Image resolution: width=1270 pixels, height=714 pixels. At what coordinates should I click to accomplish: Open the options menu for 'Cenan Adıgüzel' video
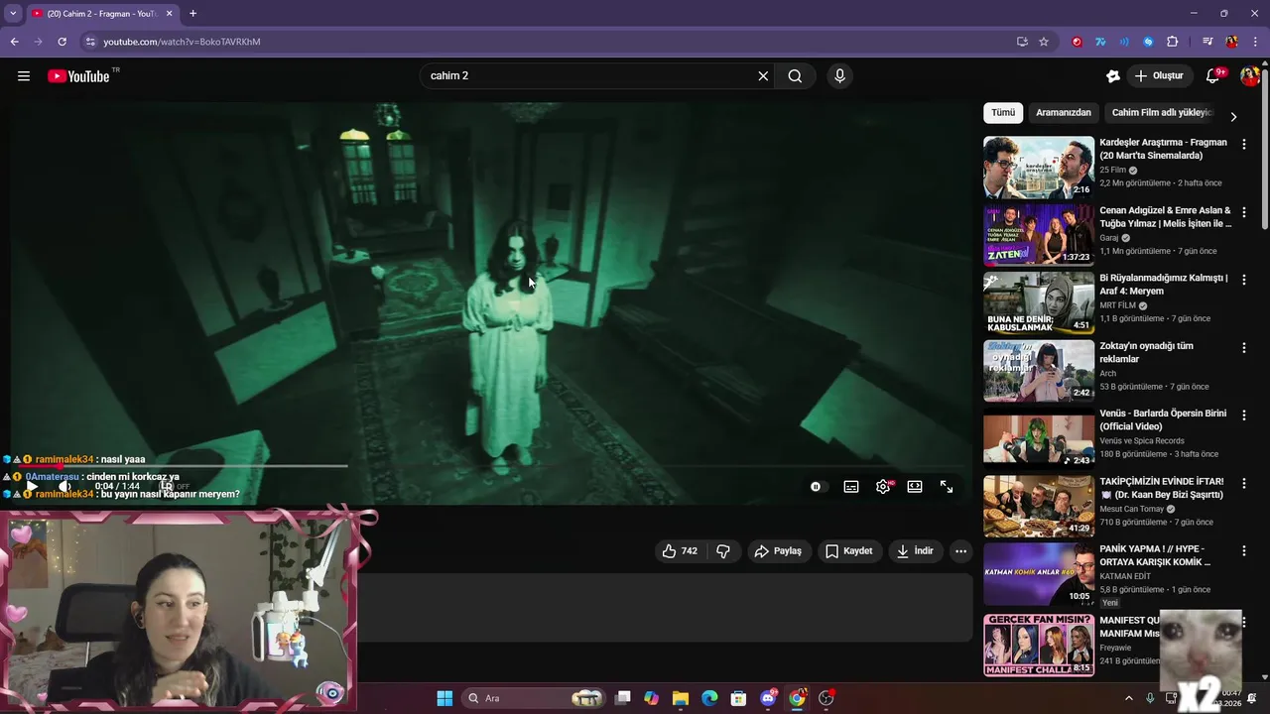click(x=1244, y=212)
